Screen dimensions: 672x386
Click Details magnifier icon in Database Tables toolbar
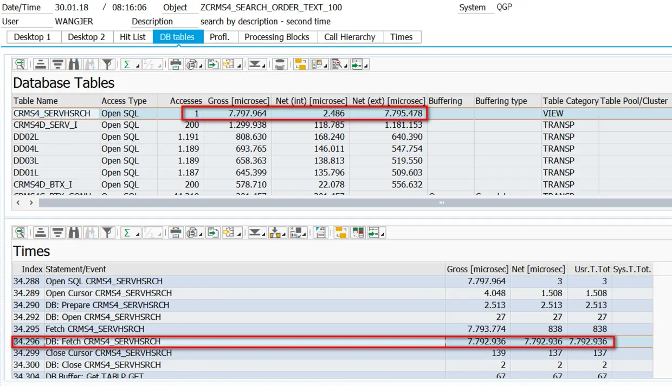[x=20, y=64]
